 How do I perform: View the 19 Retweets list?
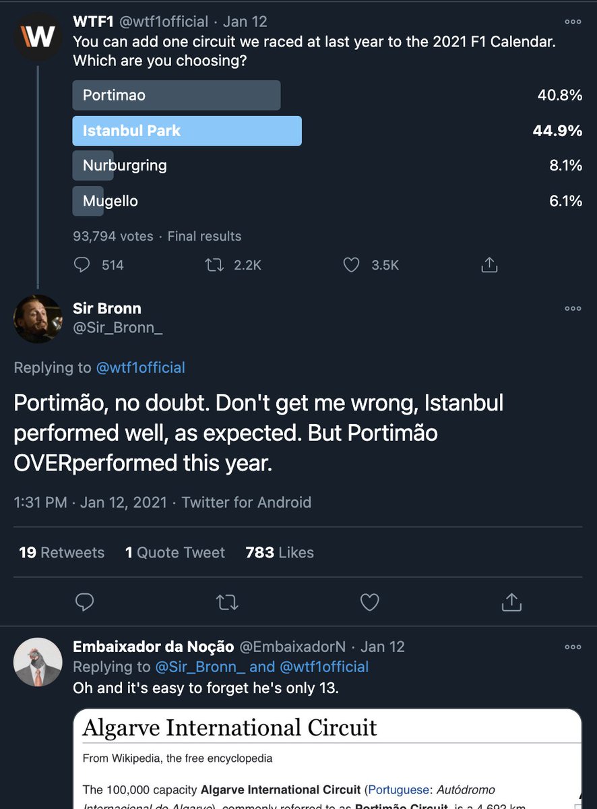(x=61, y=553)
